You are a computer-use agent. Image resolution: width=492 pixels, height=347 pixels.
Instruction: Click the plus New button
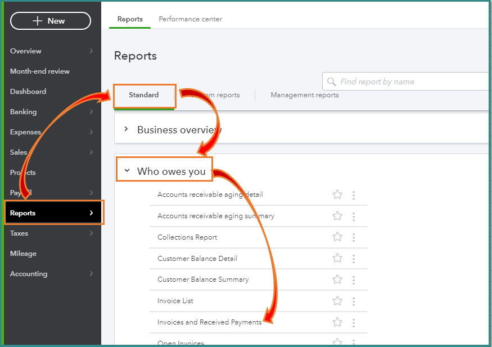pos(51,21)
